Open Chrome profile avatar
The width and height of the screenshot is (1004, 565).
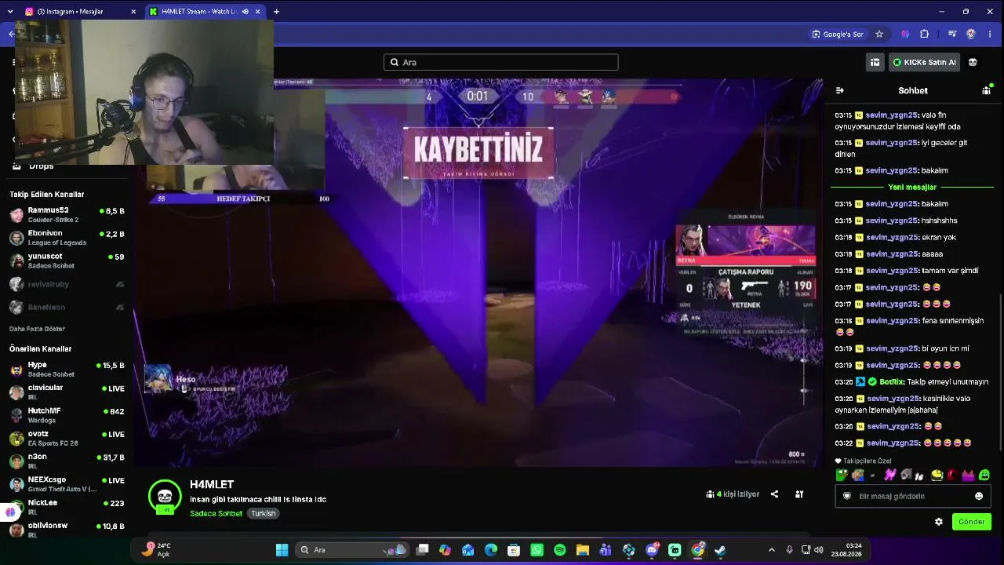click(x=971, y=34)
